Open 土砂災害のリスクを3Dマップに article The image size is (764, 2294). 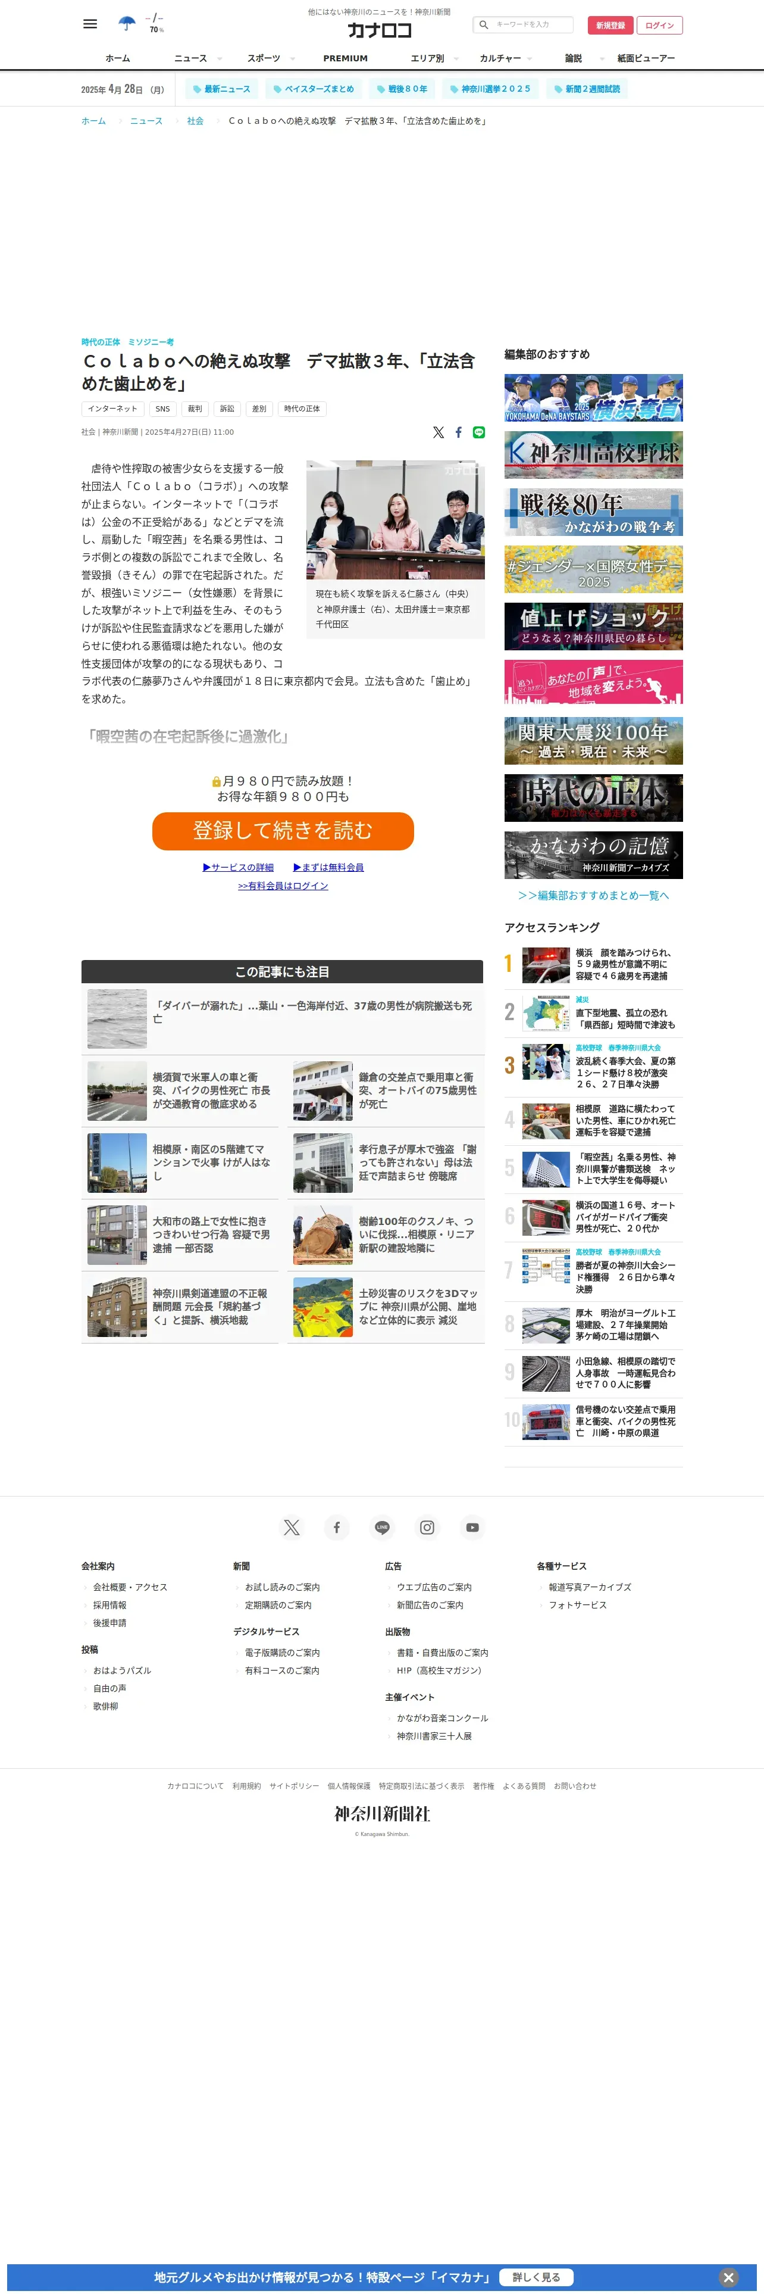(x=387, y=1307)
